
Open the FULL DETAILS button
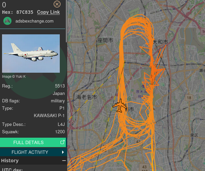(33, 142)
